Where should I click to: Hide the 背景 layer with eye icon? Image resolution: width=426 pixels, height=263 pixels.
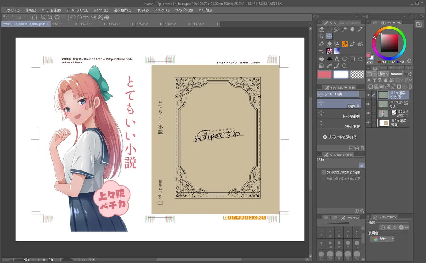(x=368, y=123)
